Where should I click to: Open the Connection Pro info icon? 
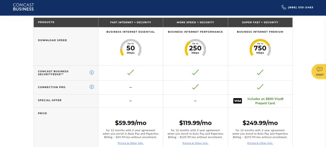92,87
